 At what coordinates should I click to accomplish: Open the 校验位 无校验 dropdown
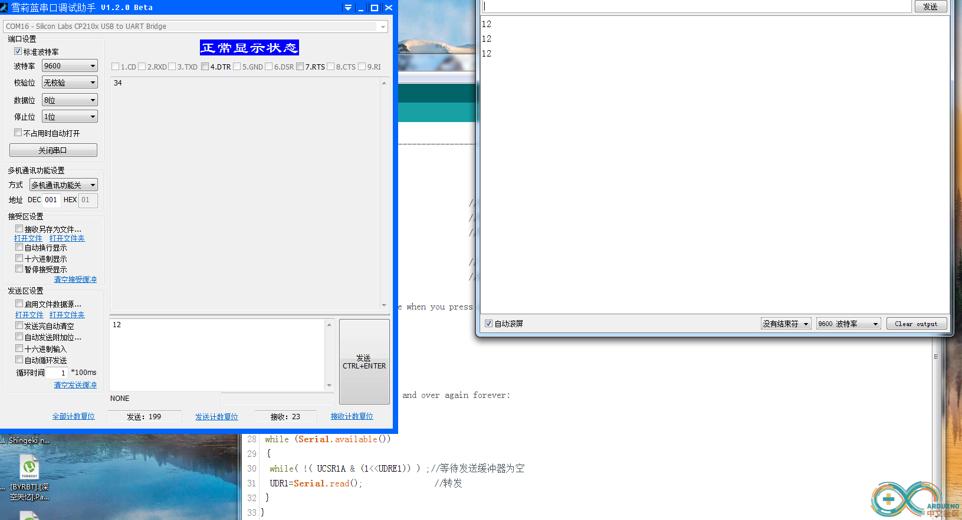pyautogui.click(x=70, y=83)
